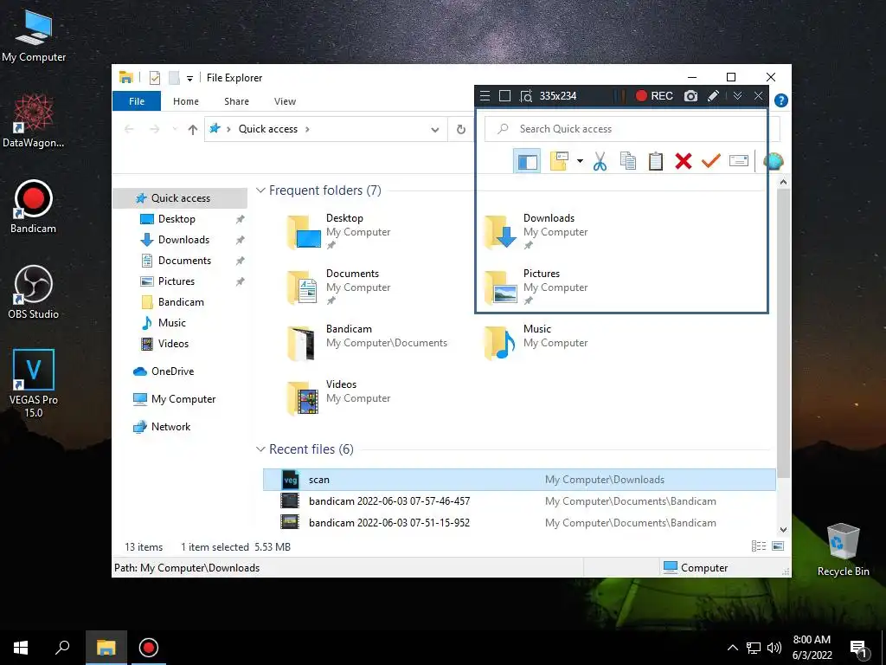
Task: Select the Desktop frequent folder tile
Action: click(x=339, y=231)
